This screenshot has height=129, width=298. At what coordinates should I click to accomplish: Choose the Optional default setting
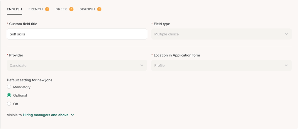pyautogui.click(x=9, y=95)
